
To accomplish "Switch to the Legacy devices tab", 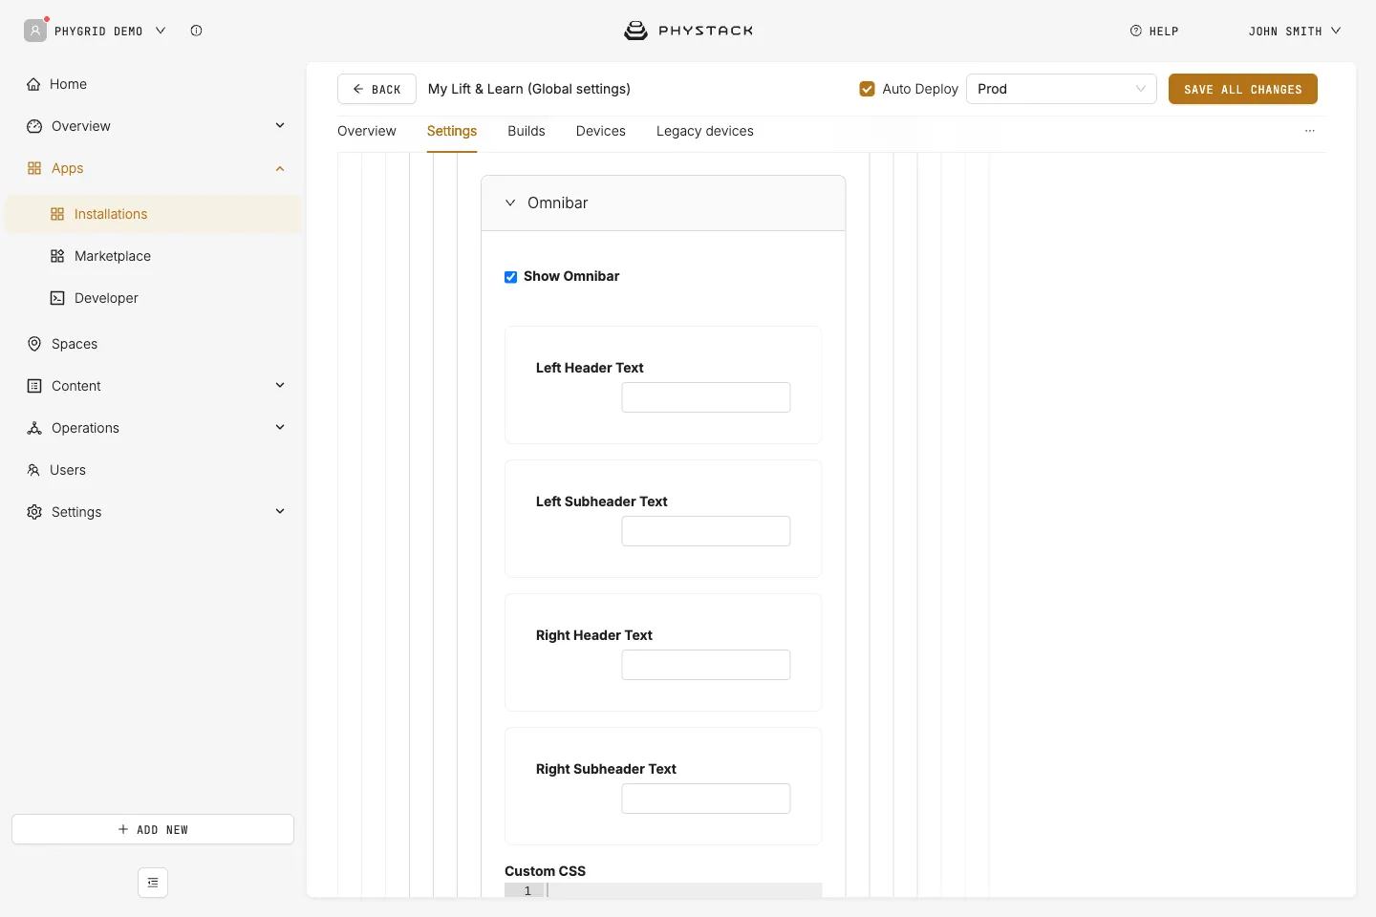I will [x=705, y=131].
